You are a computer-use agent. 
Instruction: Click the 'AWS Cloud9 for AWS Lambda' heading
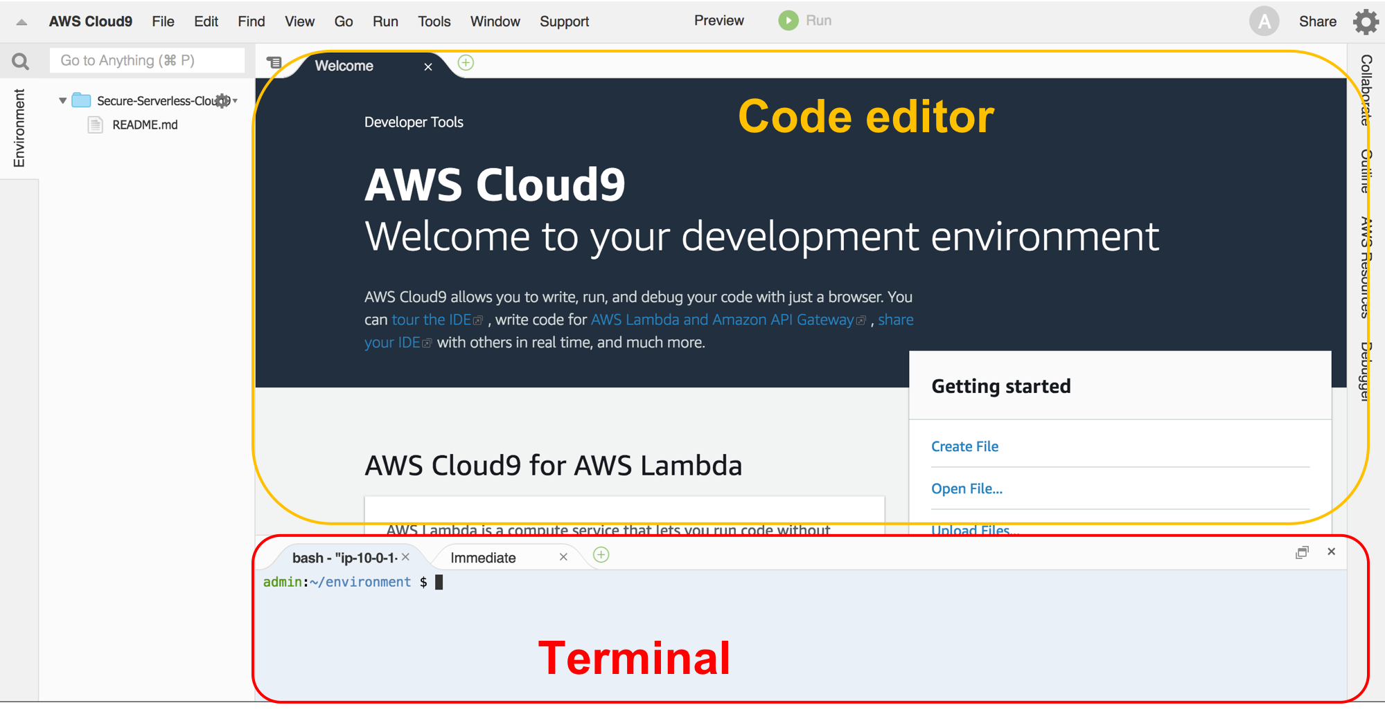(x=553, y=465)
